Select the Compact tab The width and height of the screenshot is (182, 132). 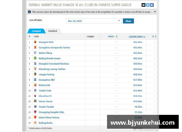click(36, 31)
